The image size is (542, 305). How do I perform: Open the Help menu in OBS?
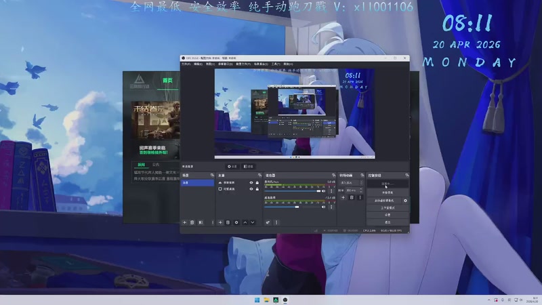(288, 64)
